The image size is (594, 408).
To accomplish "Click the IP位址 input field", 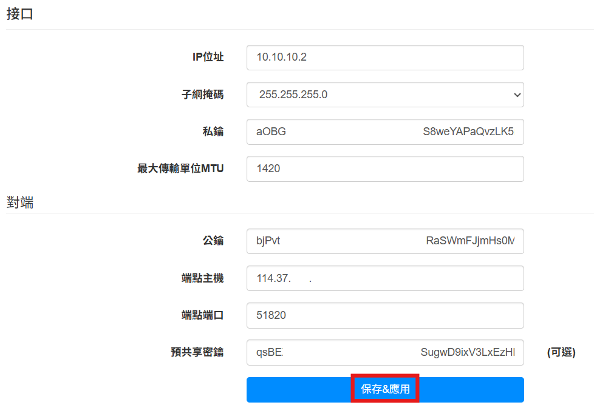I will click(x=384, y=58).
